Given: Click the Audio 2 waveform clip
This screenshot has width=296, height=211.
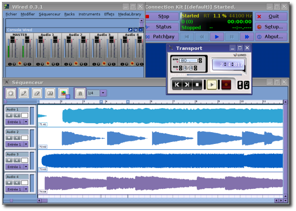Looking at the screenshot, I should point(160,139).
